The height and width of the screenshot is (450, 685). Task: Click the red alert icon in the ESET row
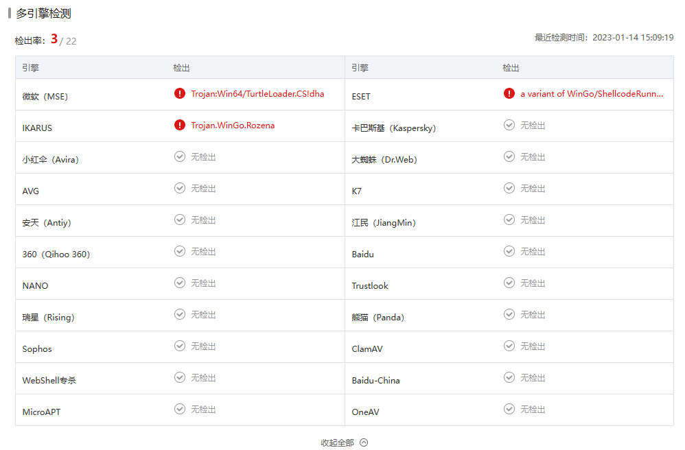pyautogui.click(x=509, y=93)
